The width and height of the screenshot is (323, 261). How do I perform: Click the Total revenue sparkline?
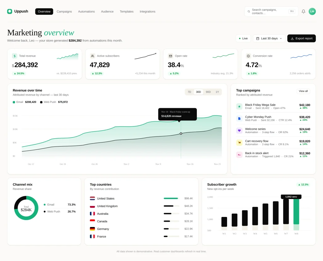click(68, 57)
